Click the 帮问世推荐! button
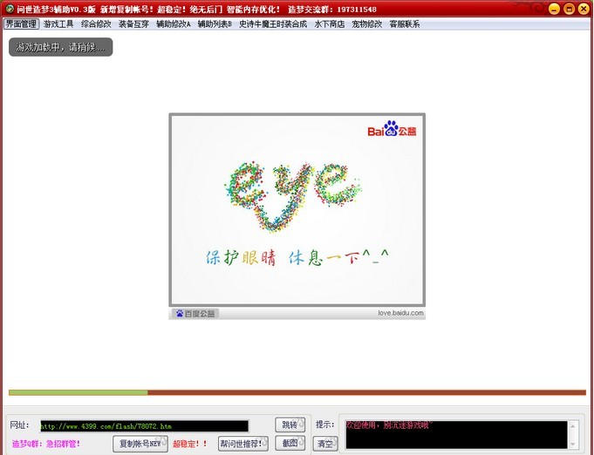The width and height of the screenshot is (594, 455). [242, 444]
